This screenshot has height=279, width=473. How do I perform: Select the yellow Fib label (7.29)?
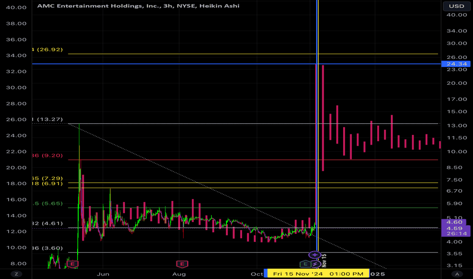[47, 178]
